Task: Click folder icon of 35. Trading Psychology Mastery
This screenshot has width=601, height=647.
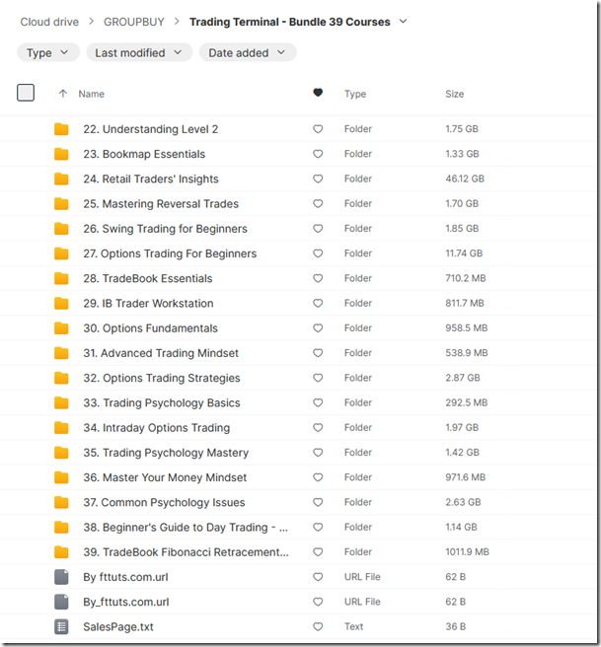Action: point(61,453)
